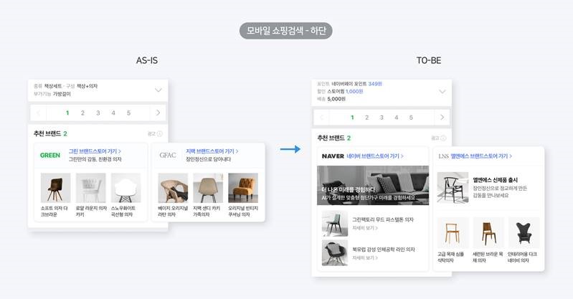
Task: Click the 모바일 쇼핑검색 - 하단 title badge
Action: coord(285,31)
